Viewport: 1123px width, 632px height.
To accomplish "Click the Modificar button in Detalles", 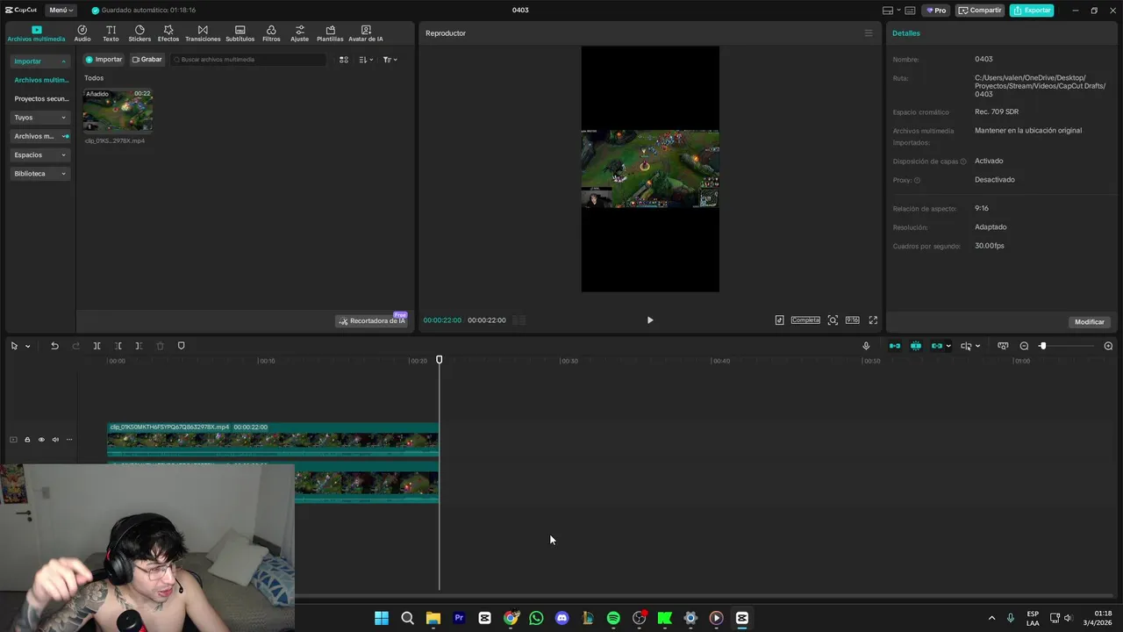I will [x=1090, y=322].
